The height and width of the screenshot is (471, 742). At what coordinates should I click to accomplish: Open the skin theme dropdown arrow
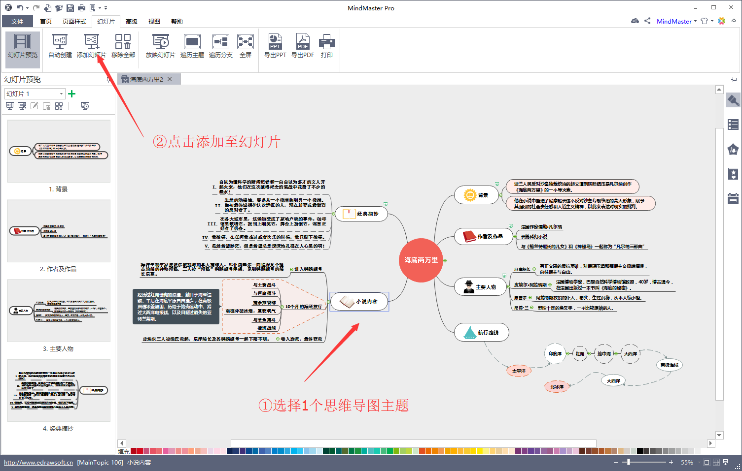click(x=712, y=21)
